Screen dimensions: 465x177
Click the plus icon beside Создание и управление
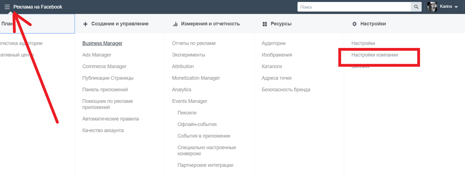point(85,24)
